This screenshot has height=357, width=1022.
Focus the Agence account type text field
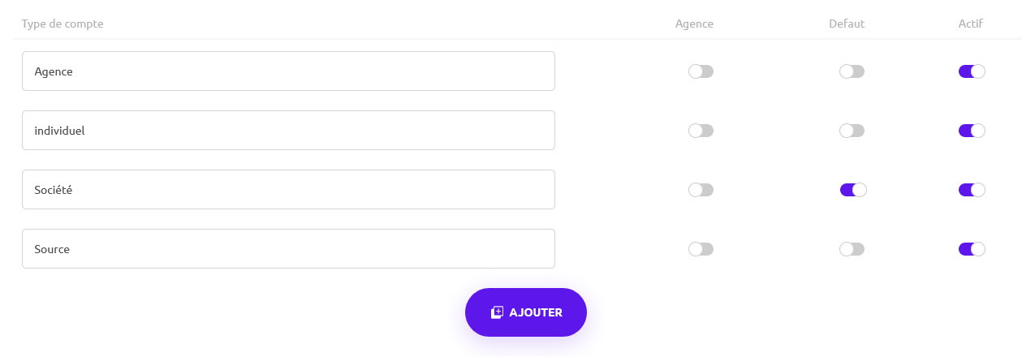pos(288,71)
